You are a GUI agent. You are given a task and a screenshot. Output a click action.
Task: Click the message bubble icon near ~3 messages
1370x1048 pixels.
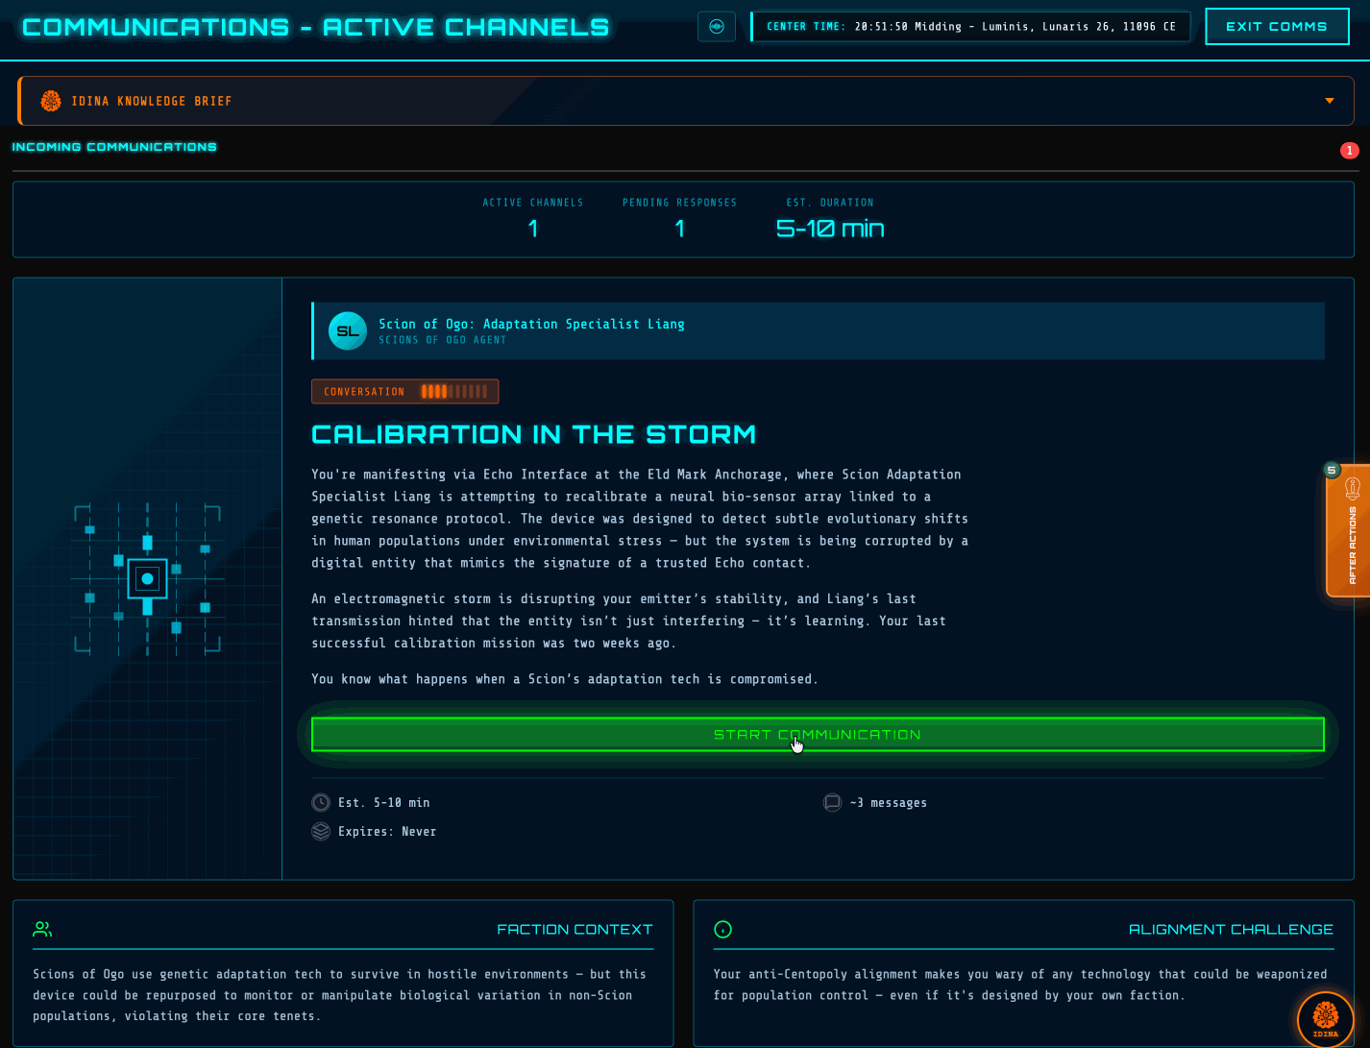(x=832, y=802)
